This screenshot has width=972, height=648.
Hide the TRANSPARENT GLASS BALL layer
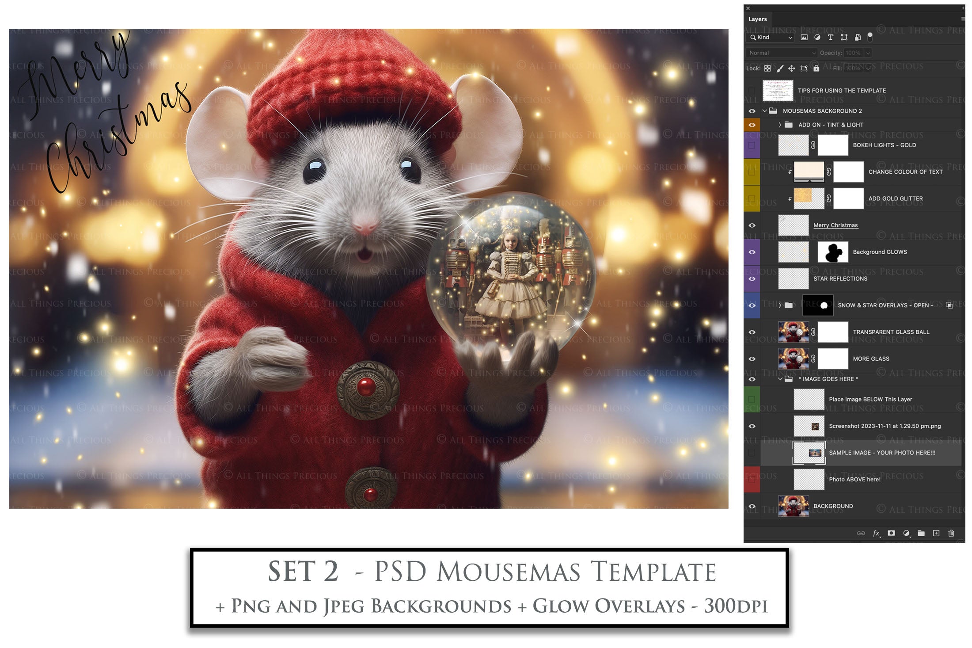752,332
